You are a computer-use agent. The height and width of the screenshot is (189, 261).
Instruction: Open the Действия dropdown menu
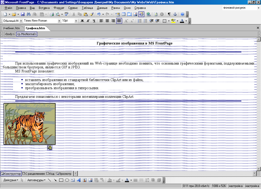(x=11, y=180)
